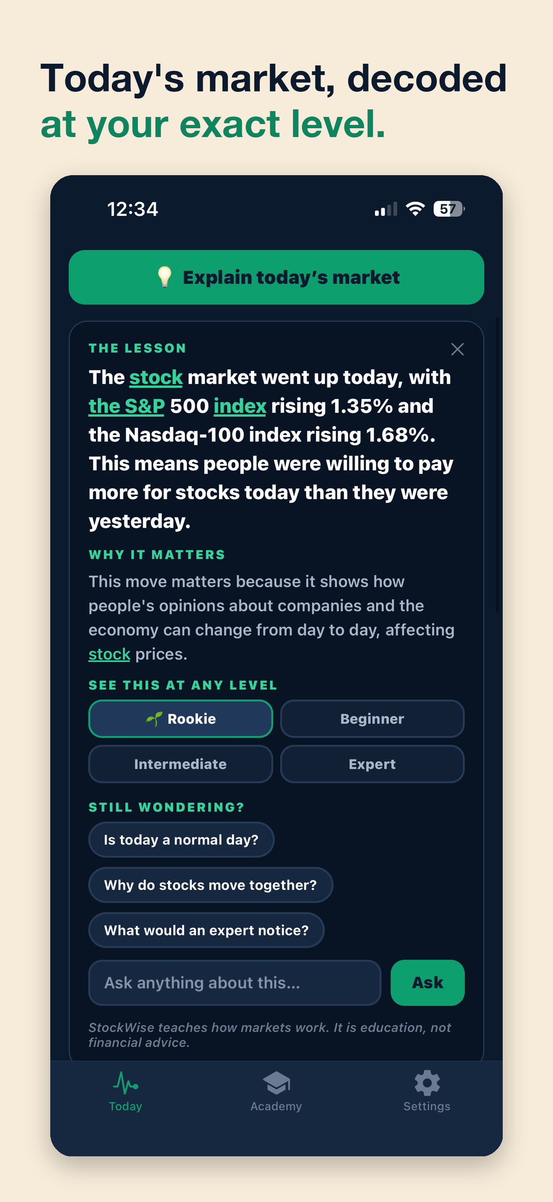Tap 'Is today a normal day?' suggestion
The width and height of the screenshot is (553, 1202).
pos(181,839)
